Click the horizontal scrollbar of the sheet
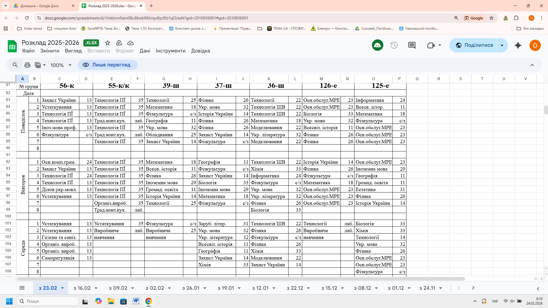Viewport: 548px width, 308px height. click(x=241, y=279)
